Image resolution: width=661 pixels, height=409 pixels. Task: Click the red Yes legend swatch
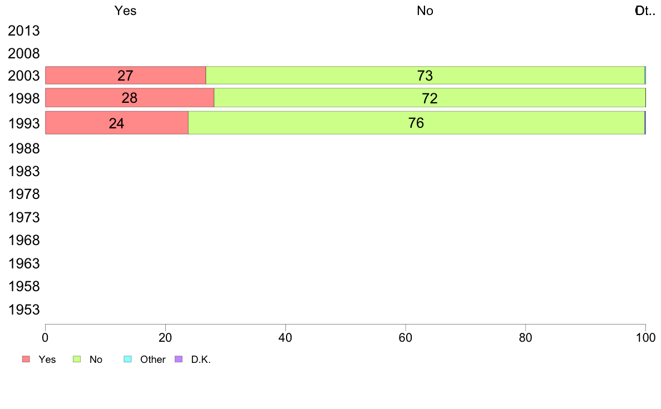26,359
